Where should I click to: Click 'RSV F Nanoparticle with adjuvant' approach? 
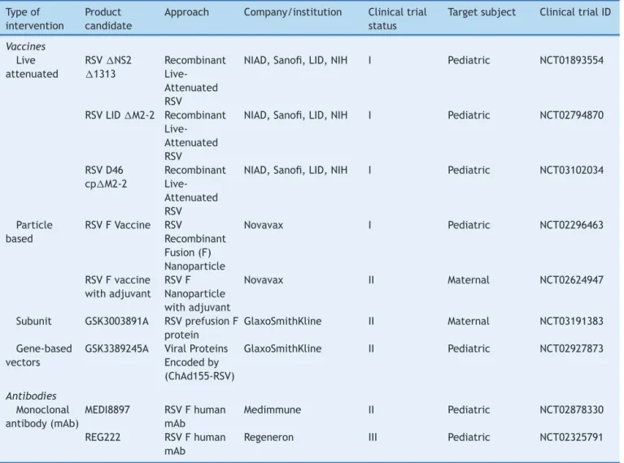198,294
